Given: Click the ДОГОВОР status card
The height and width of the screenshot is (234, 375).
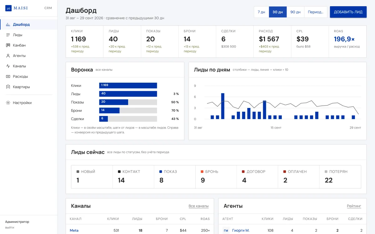Looking at the screenshot, I should tap(257, 177).
